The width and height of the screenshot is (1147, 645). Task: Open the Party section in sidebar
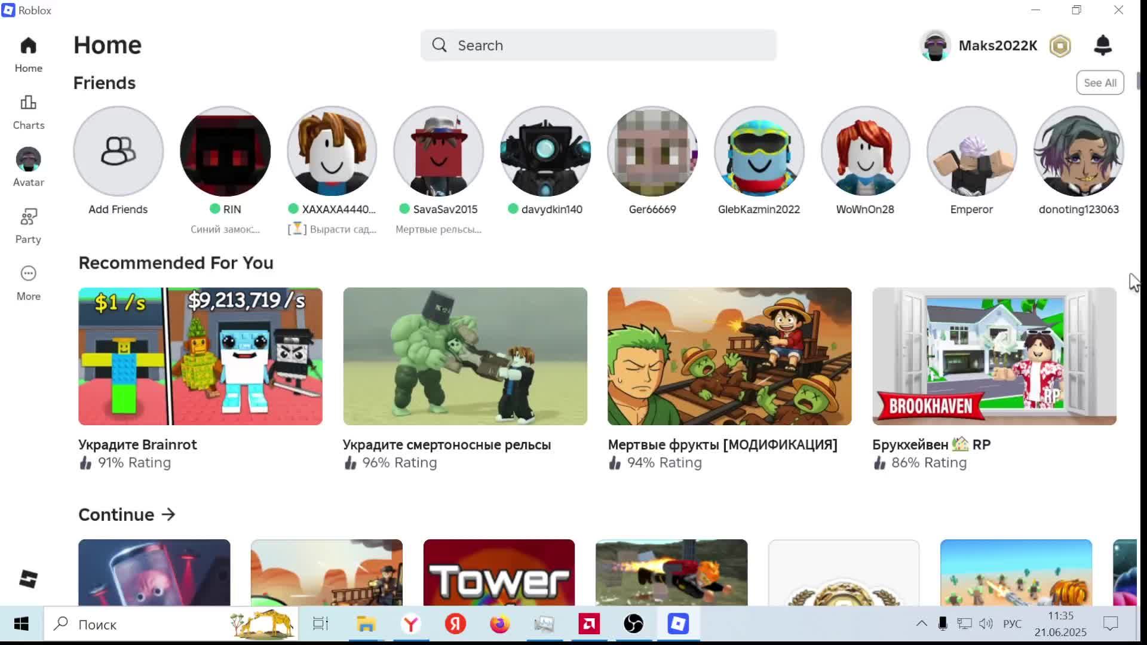(x=28, y=226)
